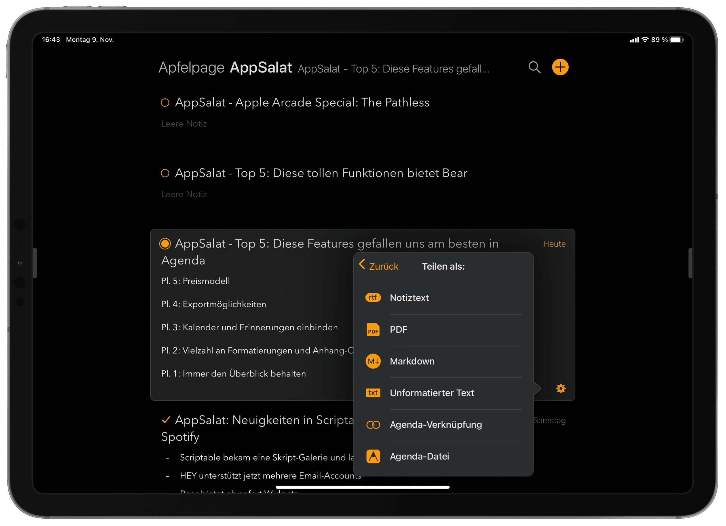Tap the battery indicator in status bar

click(x=676, y=40)
